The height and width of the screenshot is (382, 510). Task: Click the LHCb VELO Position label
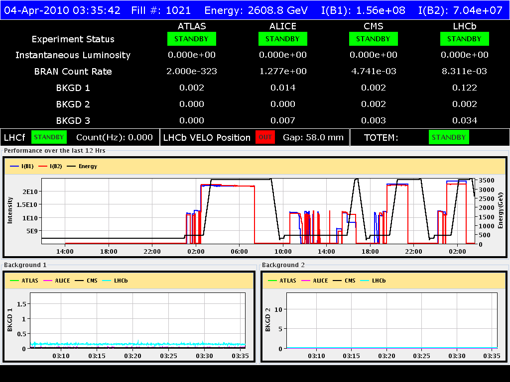coord(207,138)
